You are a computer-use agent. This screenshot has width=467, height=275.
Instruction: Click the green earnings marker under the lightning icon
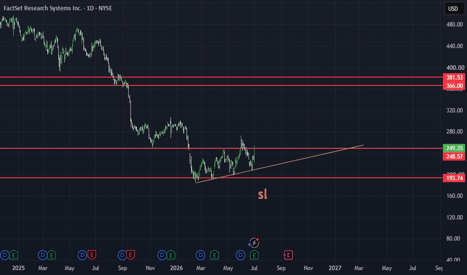pyautogui.click(x=254, y=255)
